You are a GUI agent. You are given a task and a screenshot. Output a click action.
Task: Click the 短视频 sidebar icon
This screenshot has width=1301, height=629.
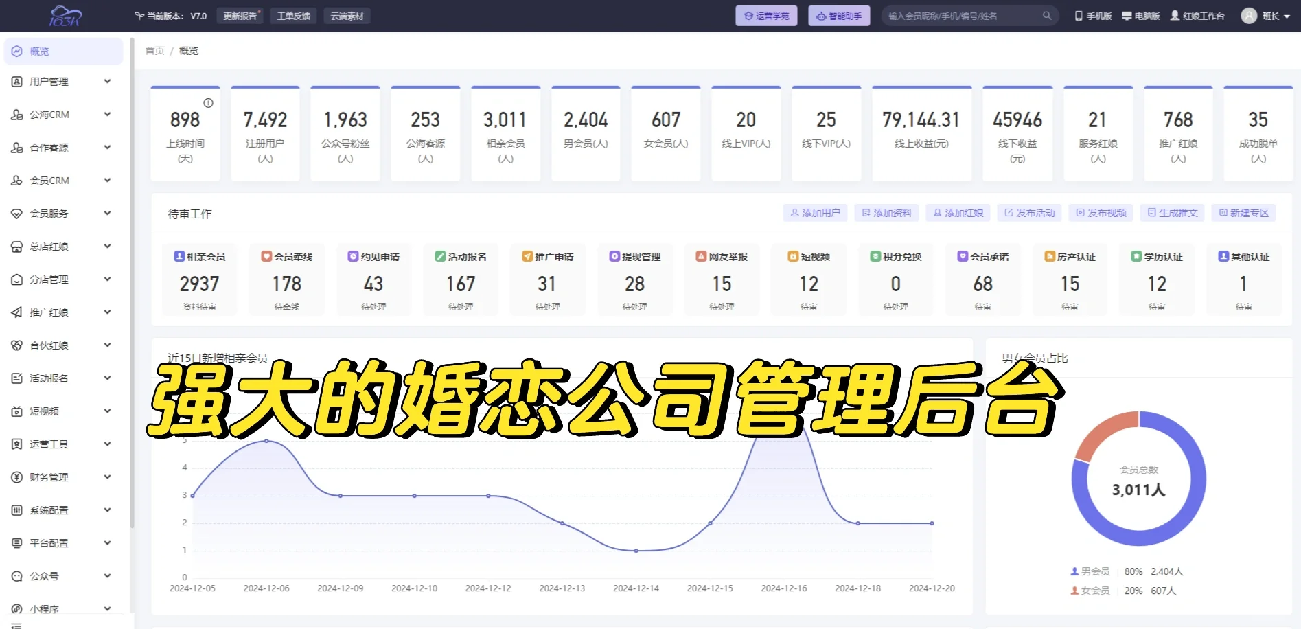(16, 411)
